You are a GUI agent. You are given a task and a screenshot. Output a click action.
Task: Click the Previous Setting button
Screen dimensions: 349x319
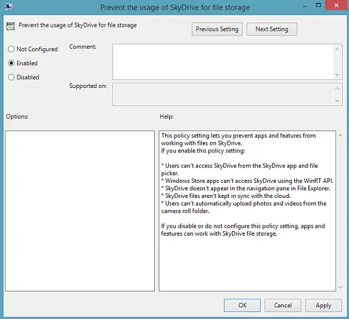point(217,29)
